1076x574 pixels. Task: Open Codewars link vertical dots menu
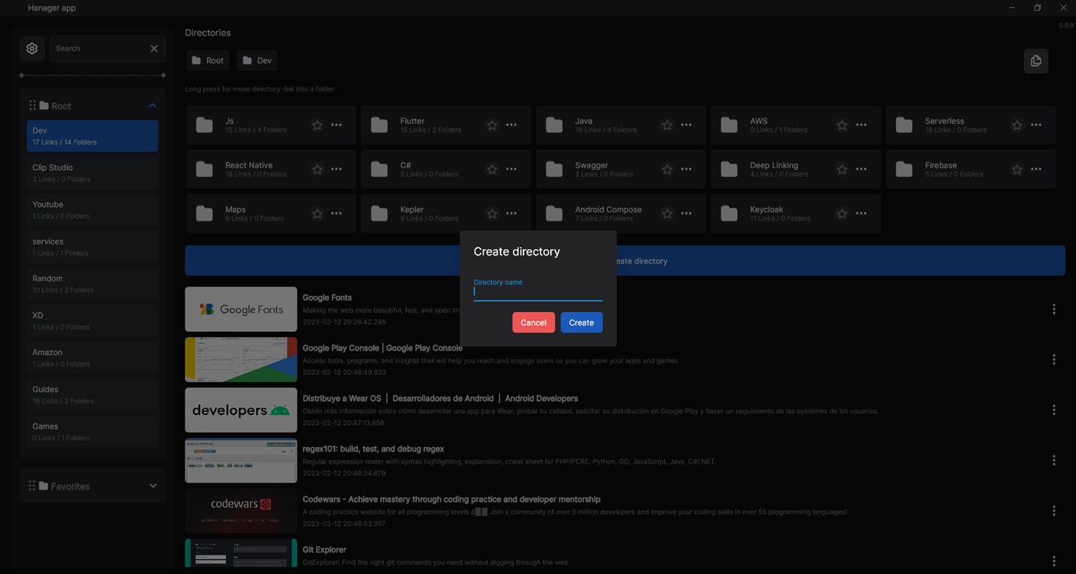click(x=1054, y=511)
